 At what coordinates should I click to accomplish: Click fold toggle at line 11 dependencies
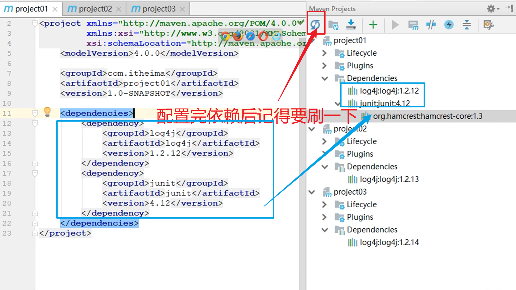click(x=35, y=113)
